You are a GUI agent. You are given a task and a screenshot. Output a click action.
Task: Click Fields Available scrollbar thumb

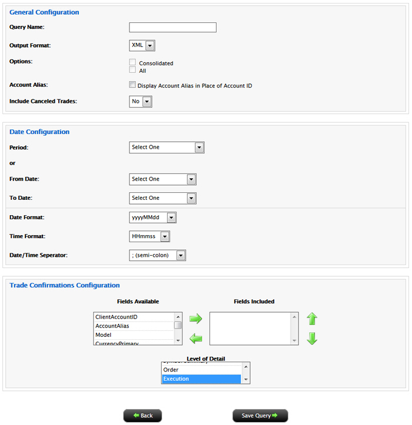pyautogui.click(x=178, y=325)
